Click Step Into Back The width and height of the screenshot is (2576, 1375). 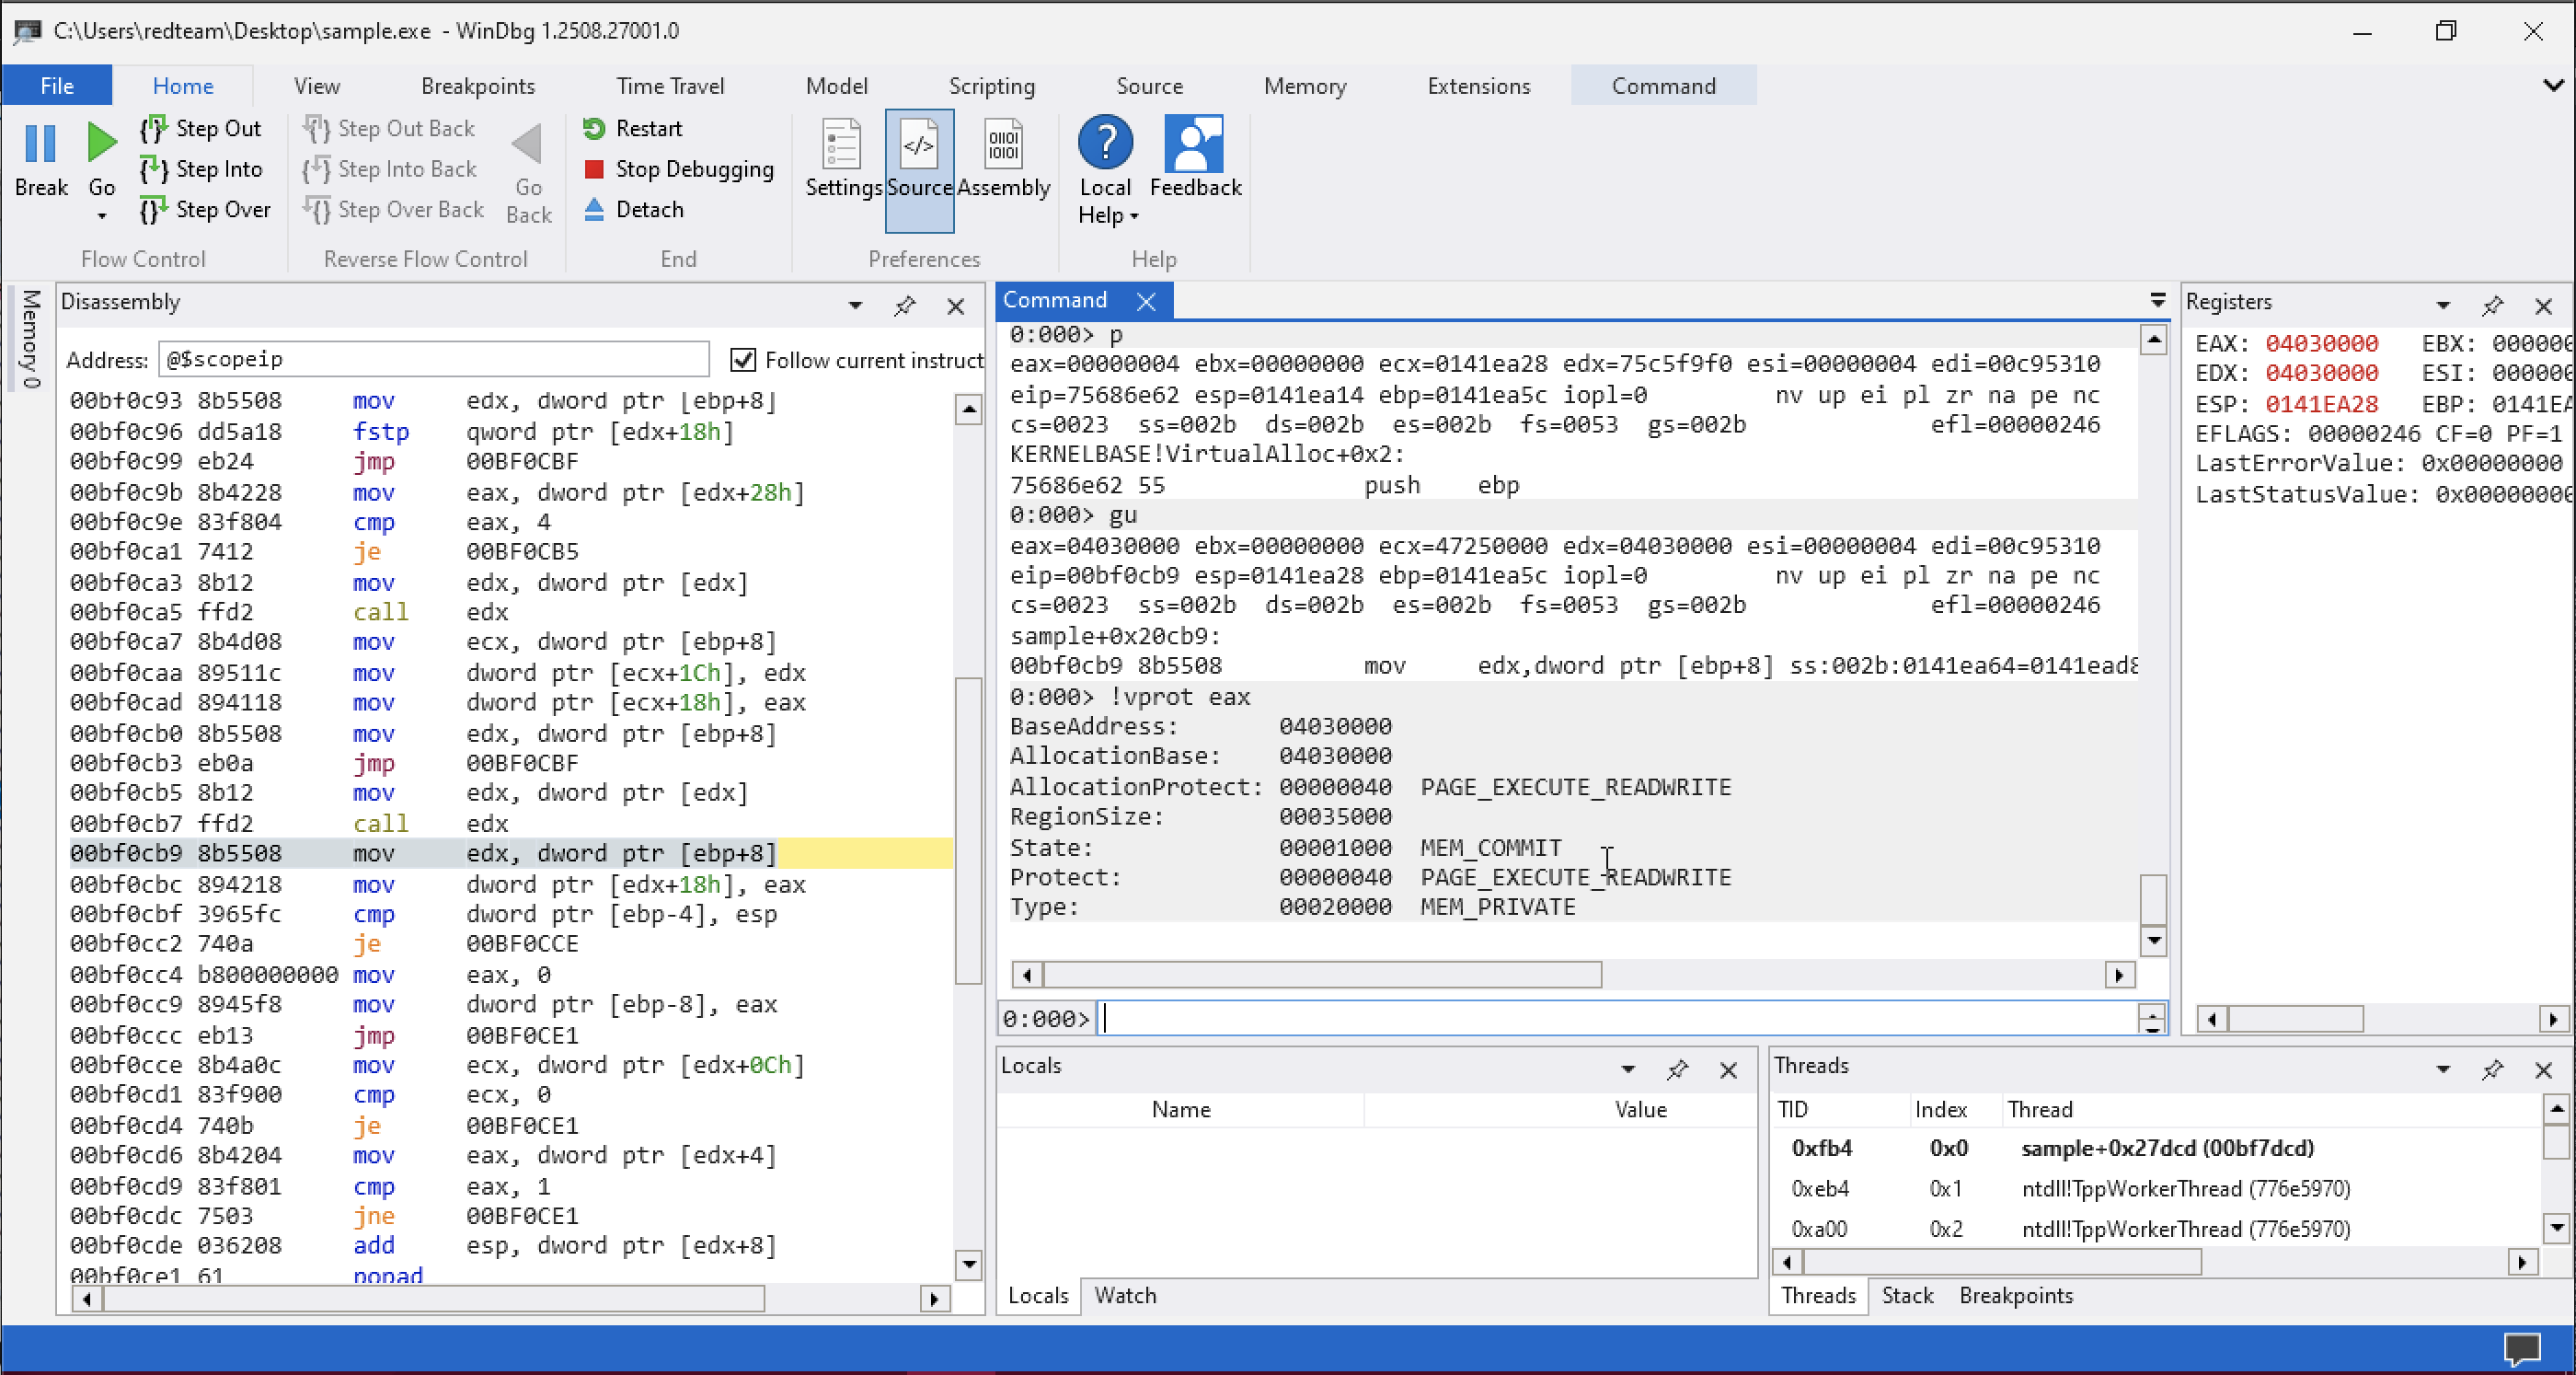[x=390, y=169]
